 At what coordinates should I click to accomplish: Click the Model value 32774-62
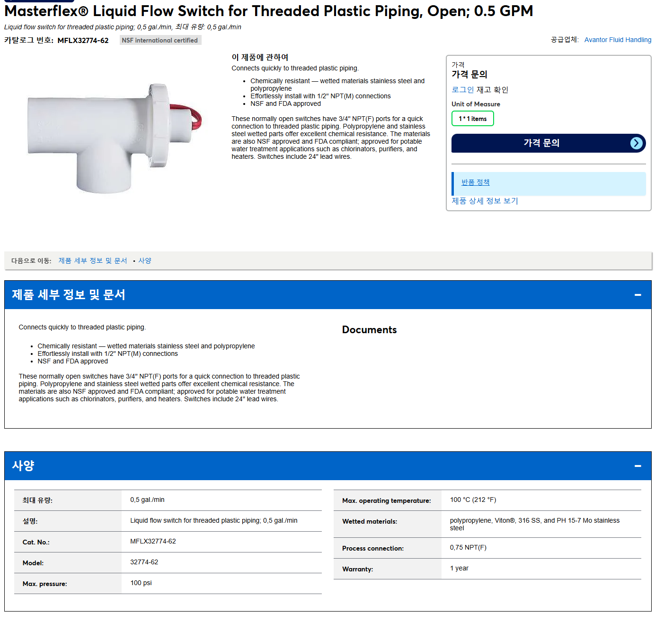144,562
